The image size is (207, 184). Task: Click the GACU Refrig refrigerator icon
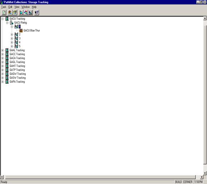11,23
